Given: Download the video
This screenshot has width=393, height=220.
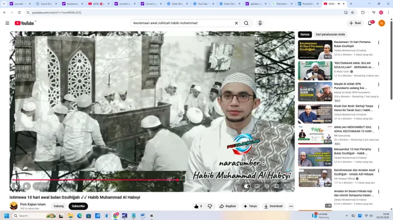Looking at the screenshot, I should [x=273, y=206].
